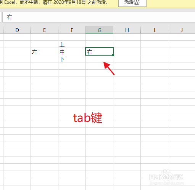Click the cell containing 左
195x190 pixels.
tap(44, 51)
